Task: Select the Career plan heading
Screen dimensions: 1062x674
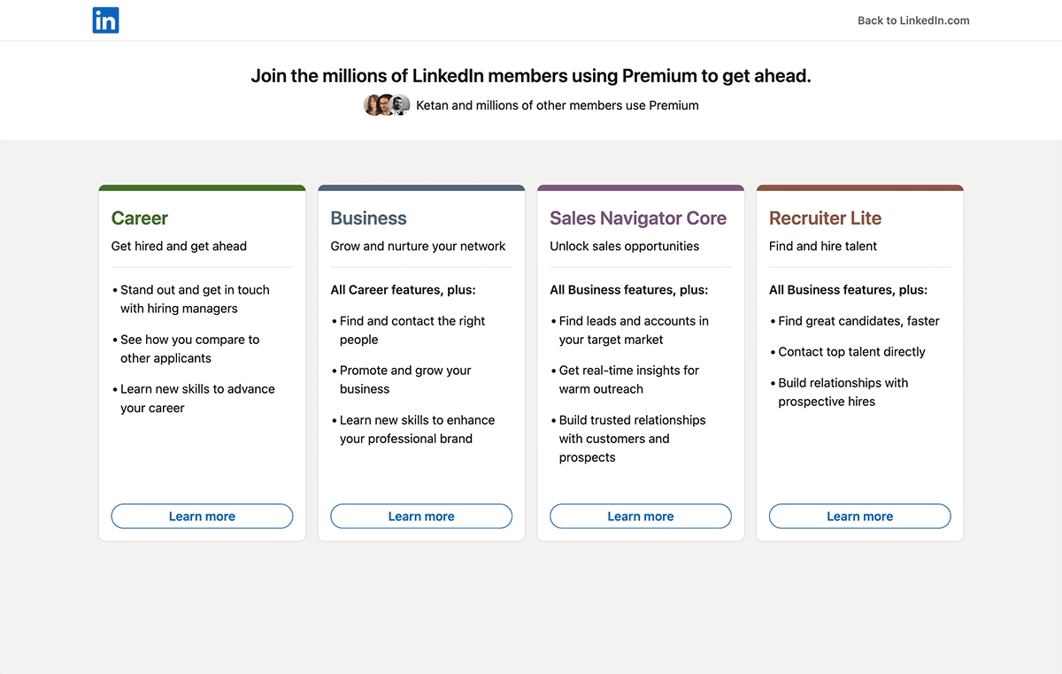Action: pyautogui.click(x=139, y=218)
